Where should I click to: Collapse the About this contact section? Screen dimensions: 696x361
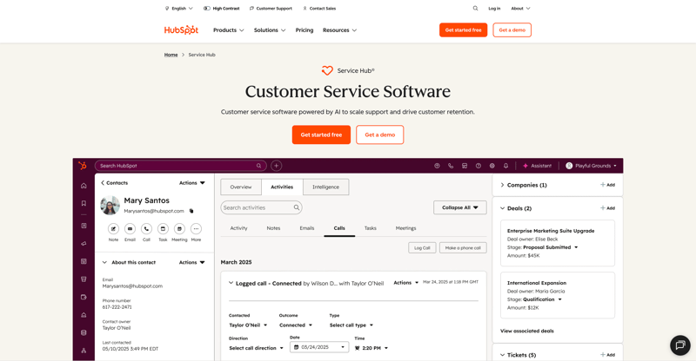pos(104,262)
